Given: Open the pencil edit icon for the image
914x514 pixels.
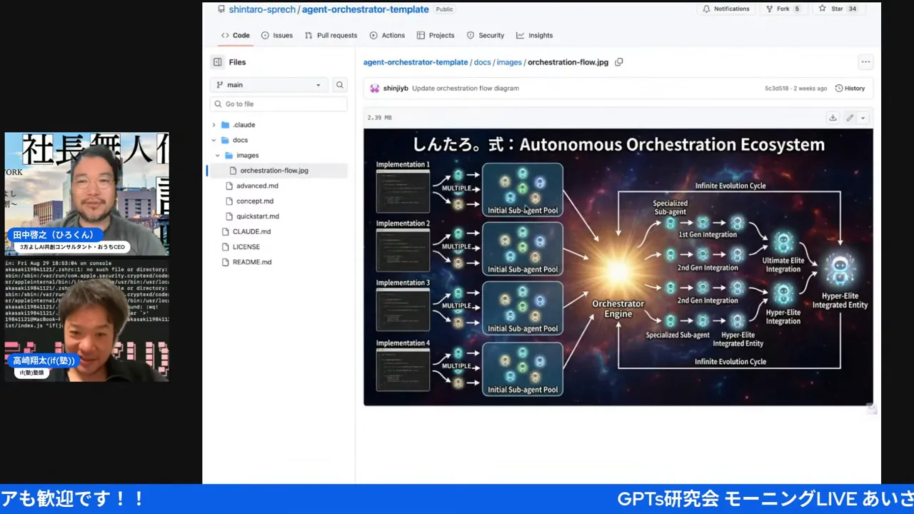Looking at the screenshot, I should pyautogui.click(x=849, y=117).
